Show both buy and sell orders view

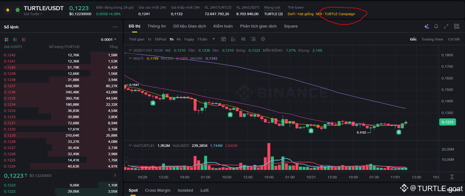pyautogui.click(x=6, y=40)
